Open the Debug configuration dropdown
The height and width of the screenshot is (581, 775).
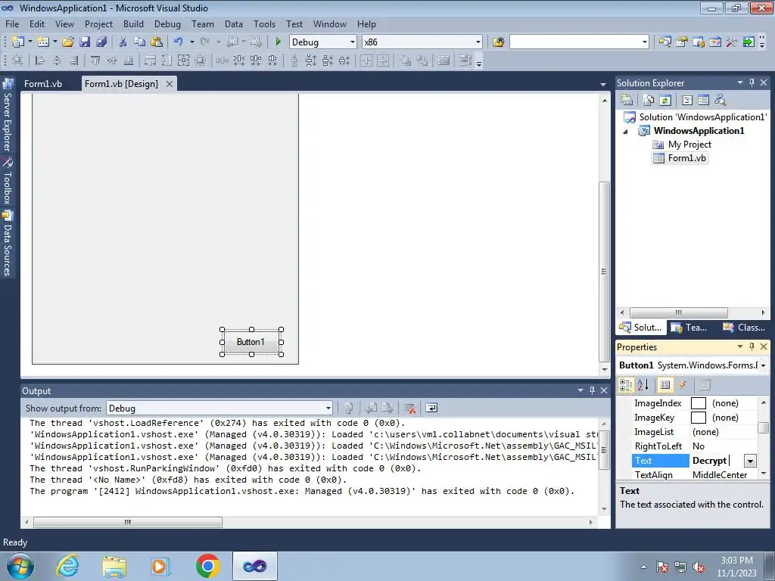(x=353, y=42)
